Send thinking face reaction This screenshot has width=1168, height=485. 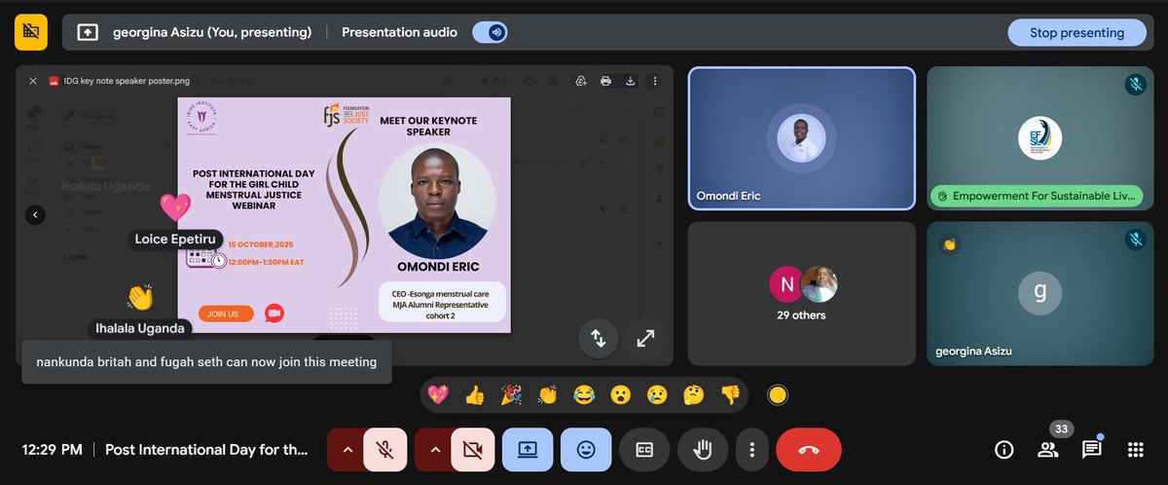point(693,394)
